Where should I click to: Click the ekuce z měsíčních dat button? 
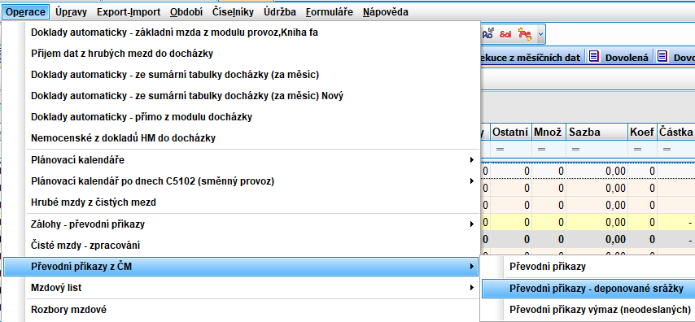coord(531,57)
